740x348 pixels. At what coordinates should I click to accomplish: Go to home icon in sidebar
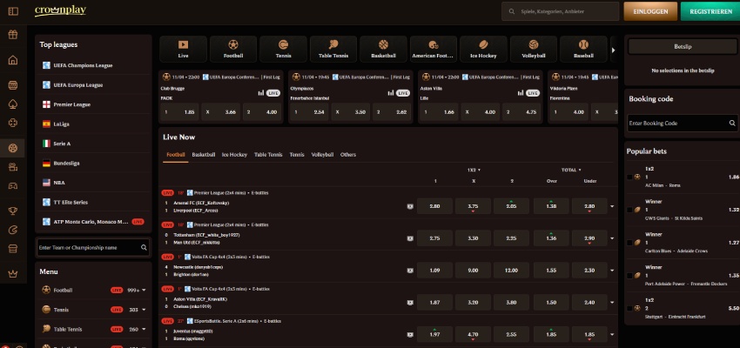13,60
